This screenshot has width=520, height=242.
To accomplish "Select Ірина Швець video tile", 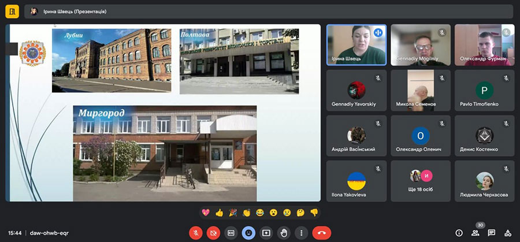I will pyautogui.click(x=356, y=44).
